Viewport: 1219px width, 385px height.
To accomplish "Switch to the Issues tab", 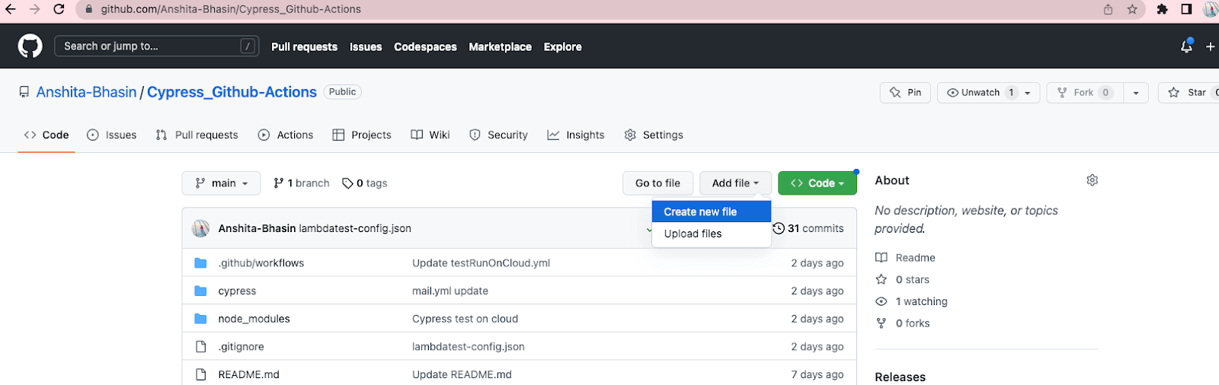I will click(112, 135).
